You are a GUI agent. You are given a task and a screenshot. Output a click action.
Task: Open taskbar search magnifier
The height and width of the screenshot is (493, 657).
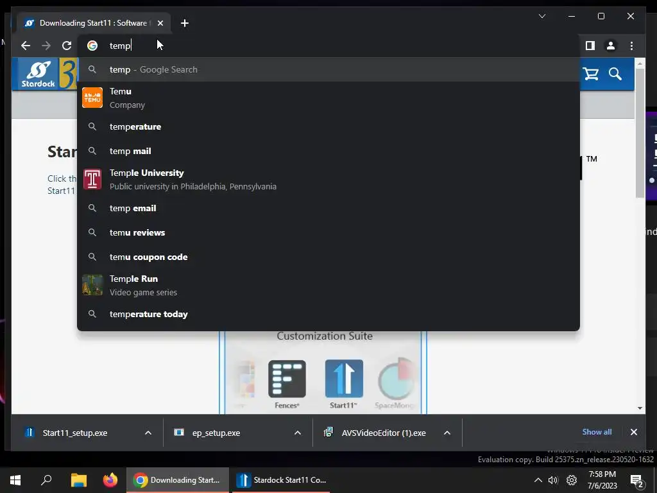click(x=46, y=480)
